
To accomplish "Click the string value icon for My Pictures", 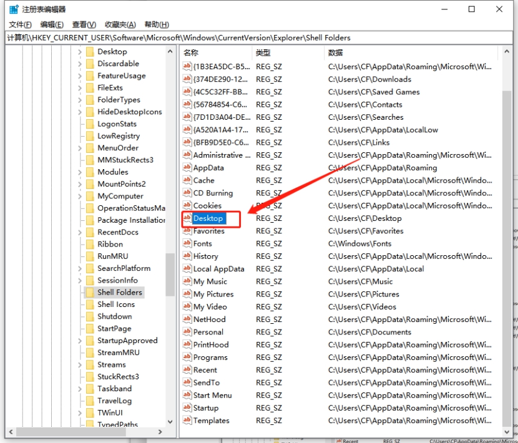I will coord(187,294).
